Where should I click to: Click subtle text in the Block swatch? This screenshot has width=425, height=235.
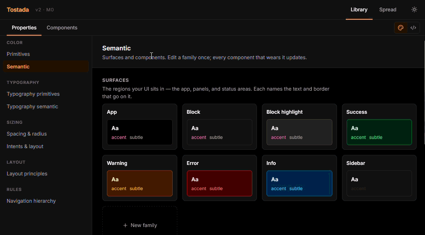click(216, 137)
